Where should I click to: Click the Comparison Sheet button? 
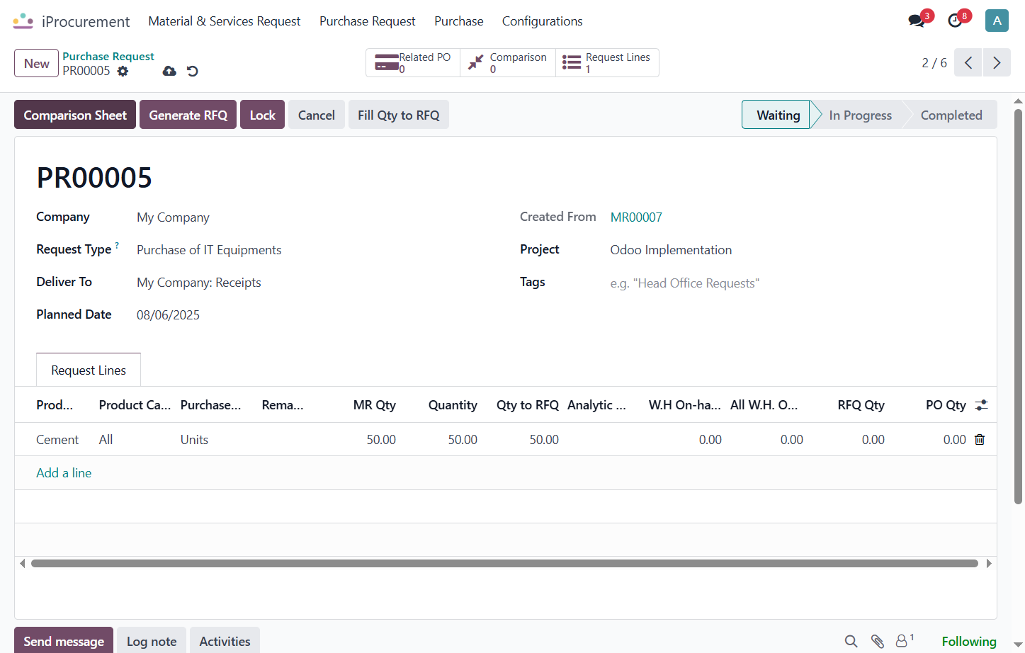[x=75, y=115]
